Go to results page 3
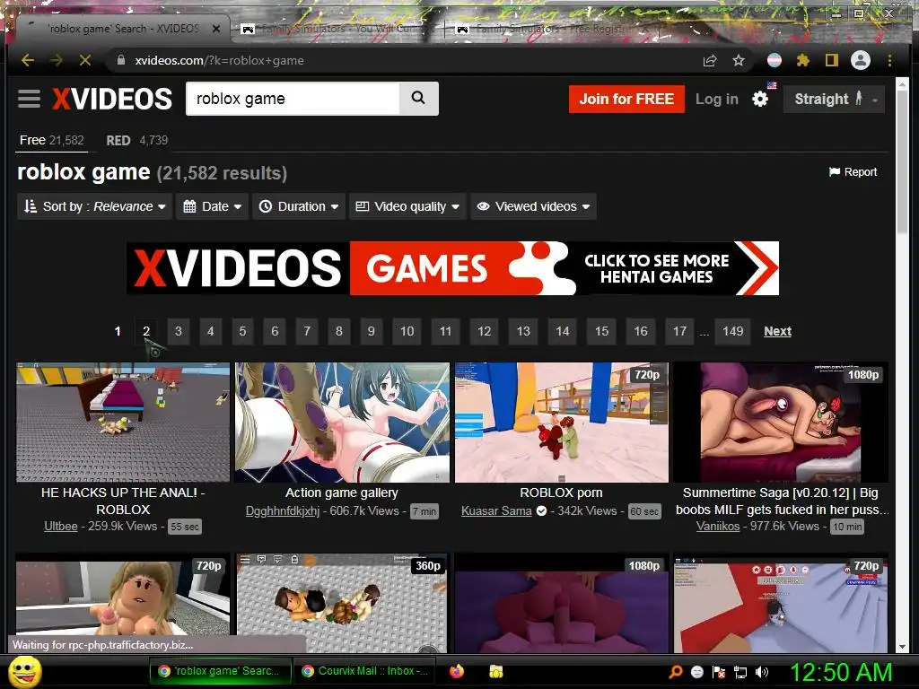The image size is (919, 689). click(179, 331)
